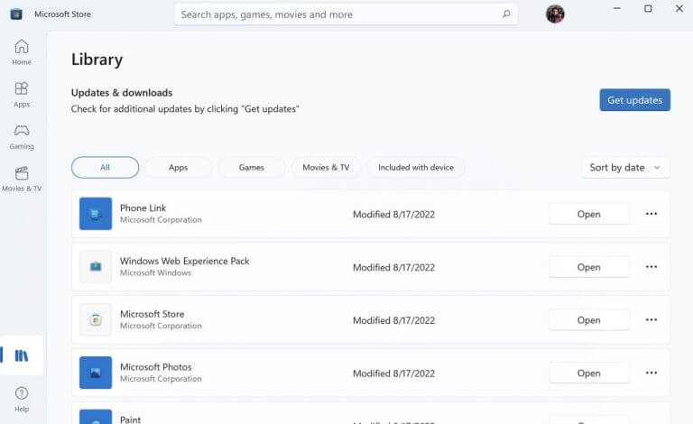This screenshot has width=693, height=424.
Task: Select the Library icon in sidebar
Action: (22, 355)
